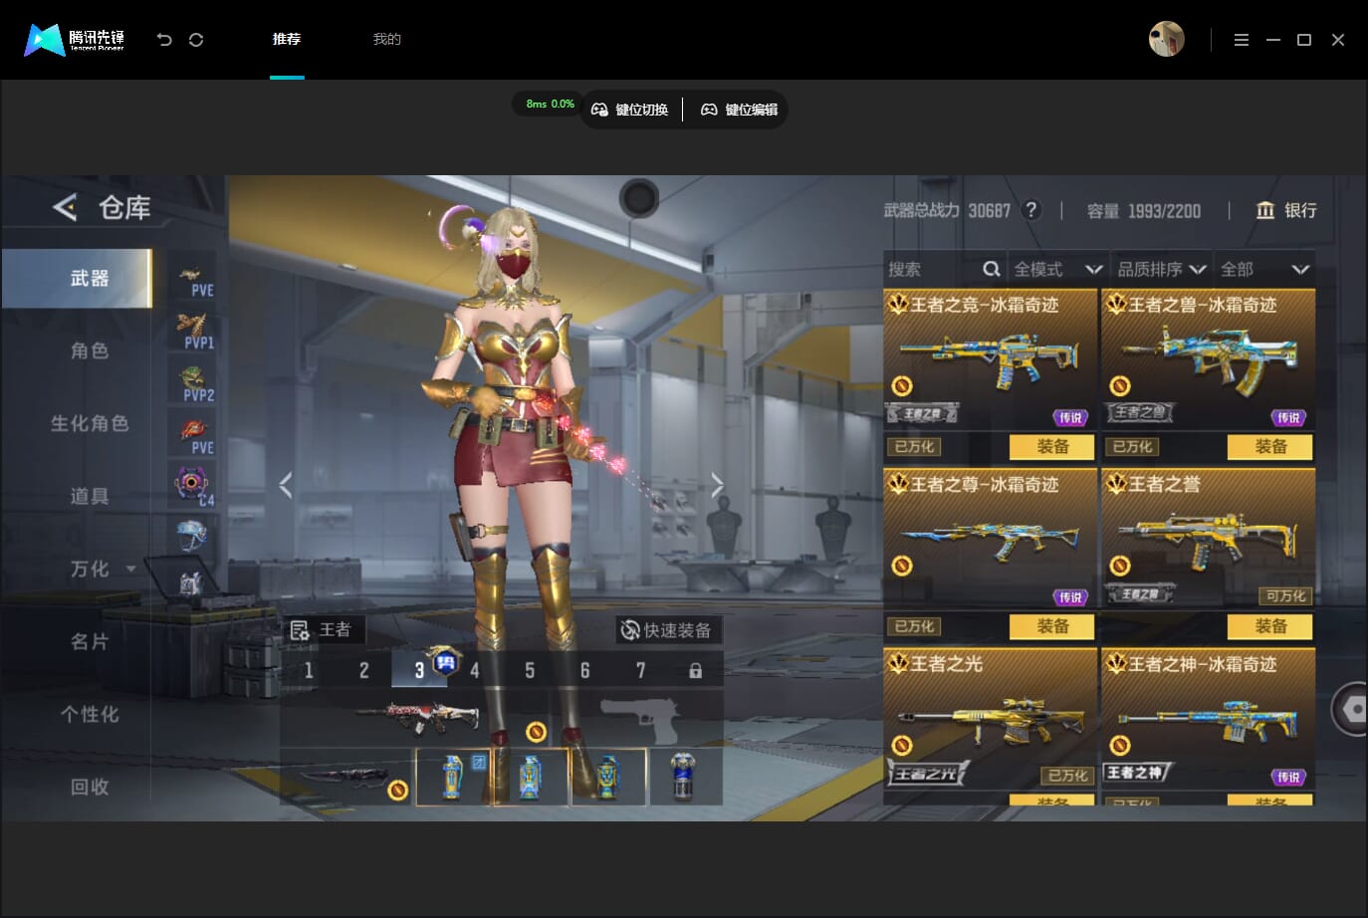Select loadout slot 2

[363, 670]
